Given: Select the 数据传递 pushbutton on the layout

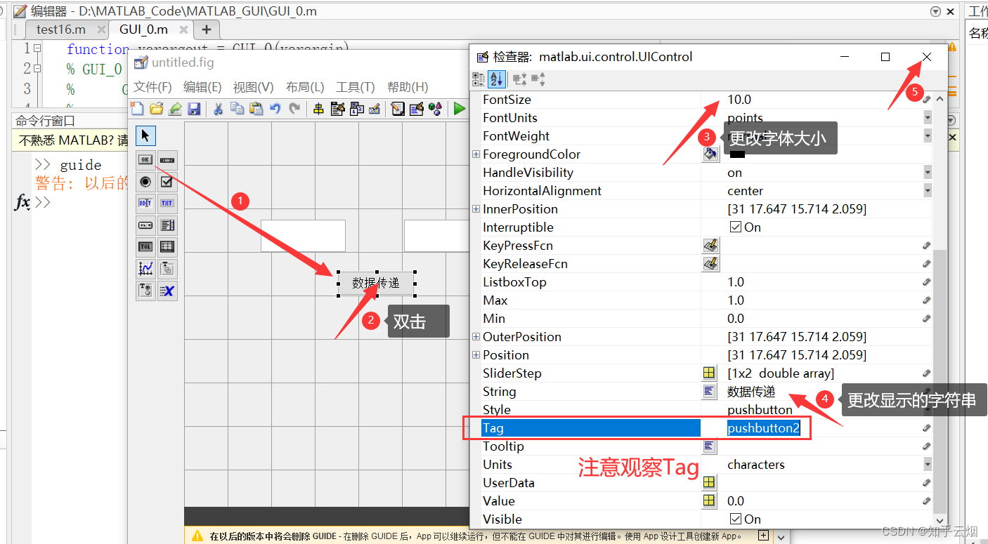Looking at the screenshot, I should [x=377, y=283].
